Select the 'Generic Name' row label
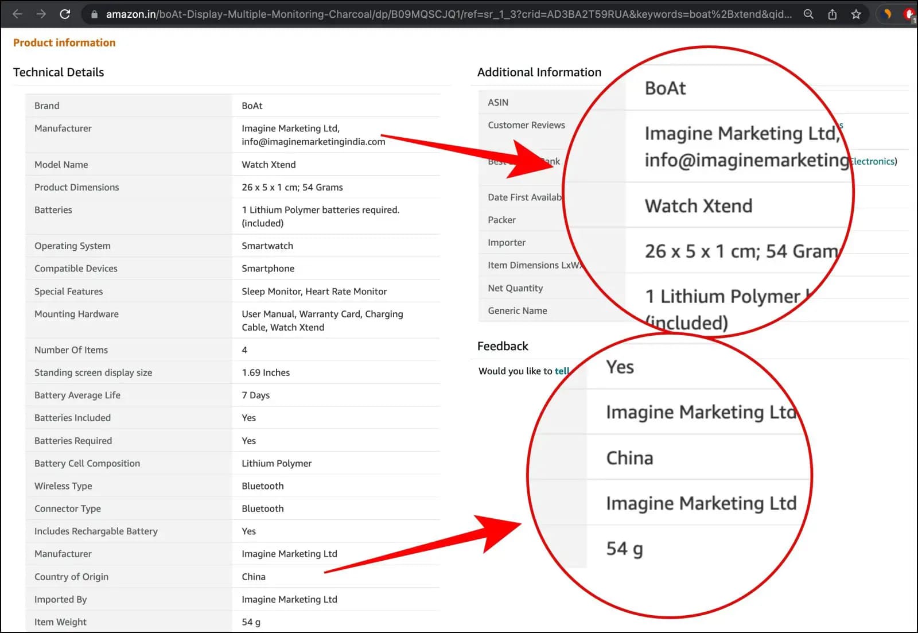The height and width of the screenshot is (633, 918). point(517,310)
